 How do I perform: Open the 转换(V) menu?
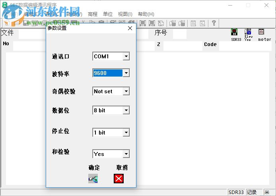tap(74, 14)
